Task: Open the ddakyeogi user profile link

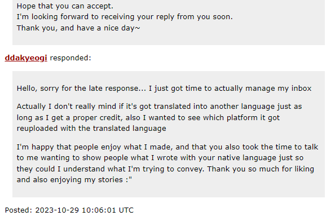Action: (26, 58)
